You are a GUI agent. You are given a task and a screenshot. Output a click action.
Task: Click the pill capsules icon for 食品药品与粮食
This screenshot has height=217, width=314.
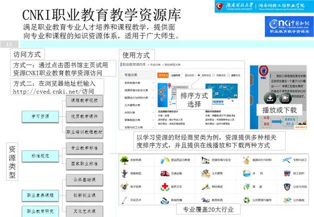tap(165, 160)
